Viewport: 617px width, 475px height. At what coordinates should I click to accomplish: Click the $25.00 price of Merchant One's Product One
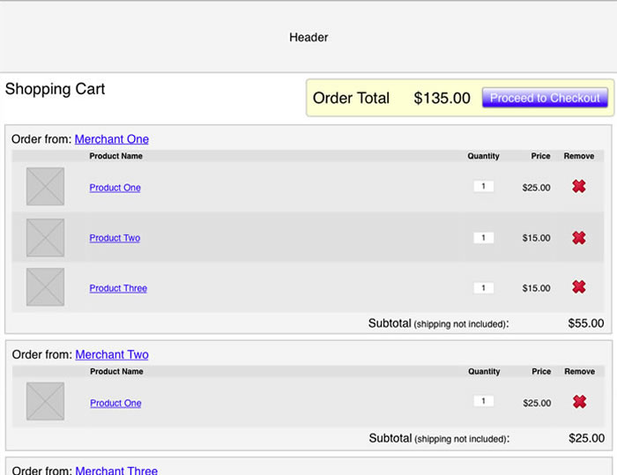click(x=536, y=188)
